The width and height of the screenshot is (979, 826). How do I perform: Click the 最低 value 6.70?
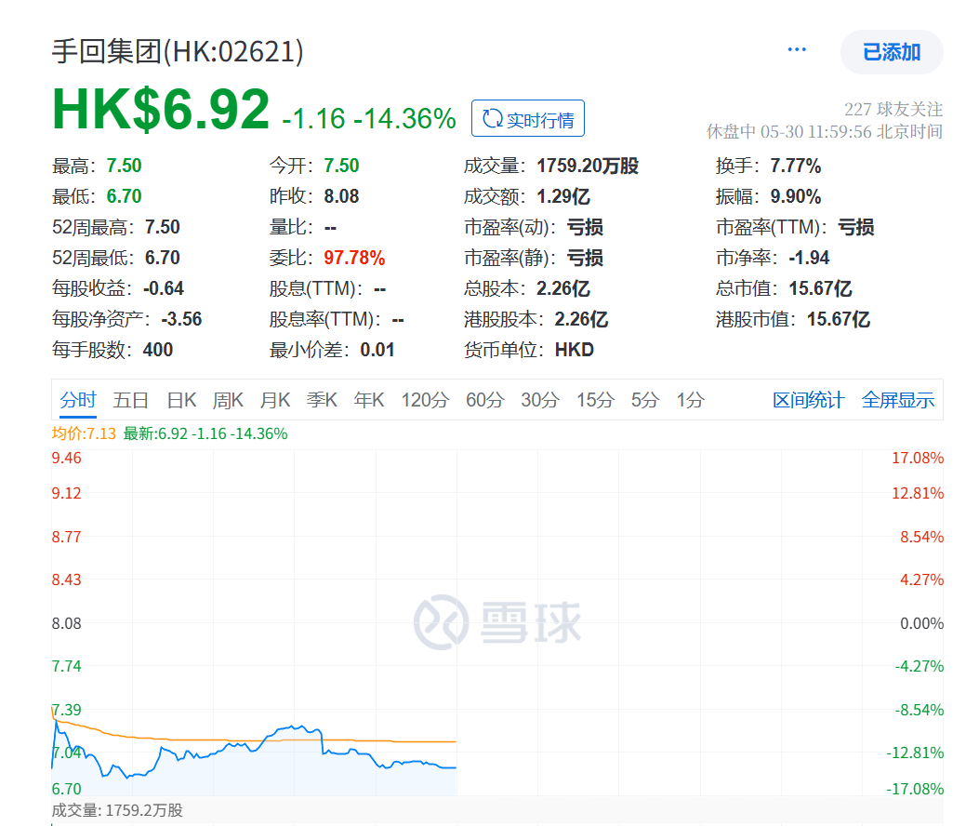[x=124, y=196]
